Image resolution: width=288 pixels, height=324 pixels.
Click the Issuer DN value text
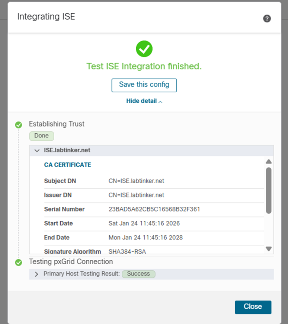coord(136,195)
